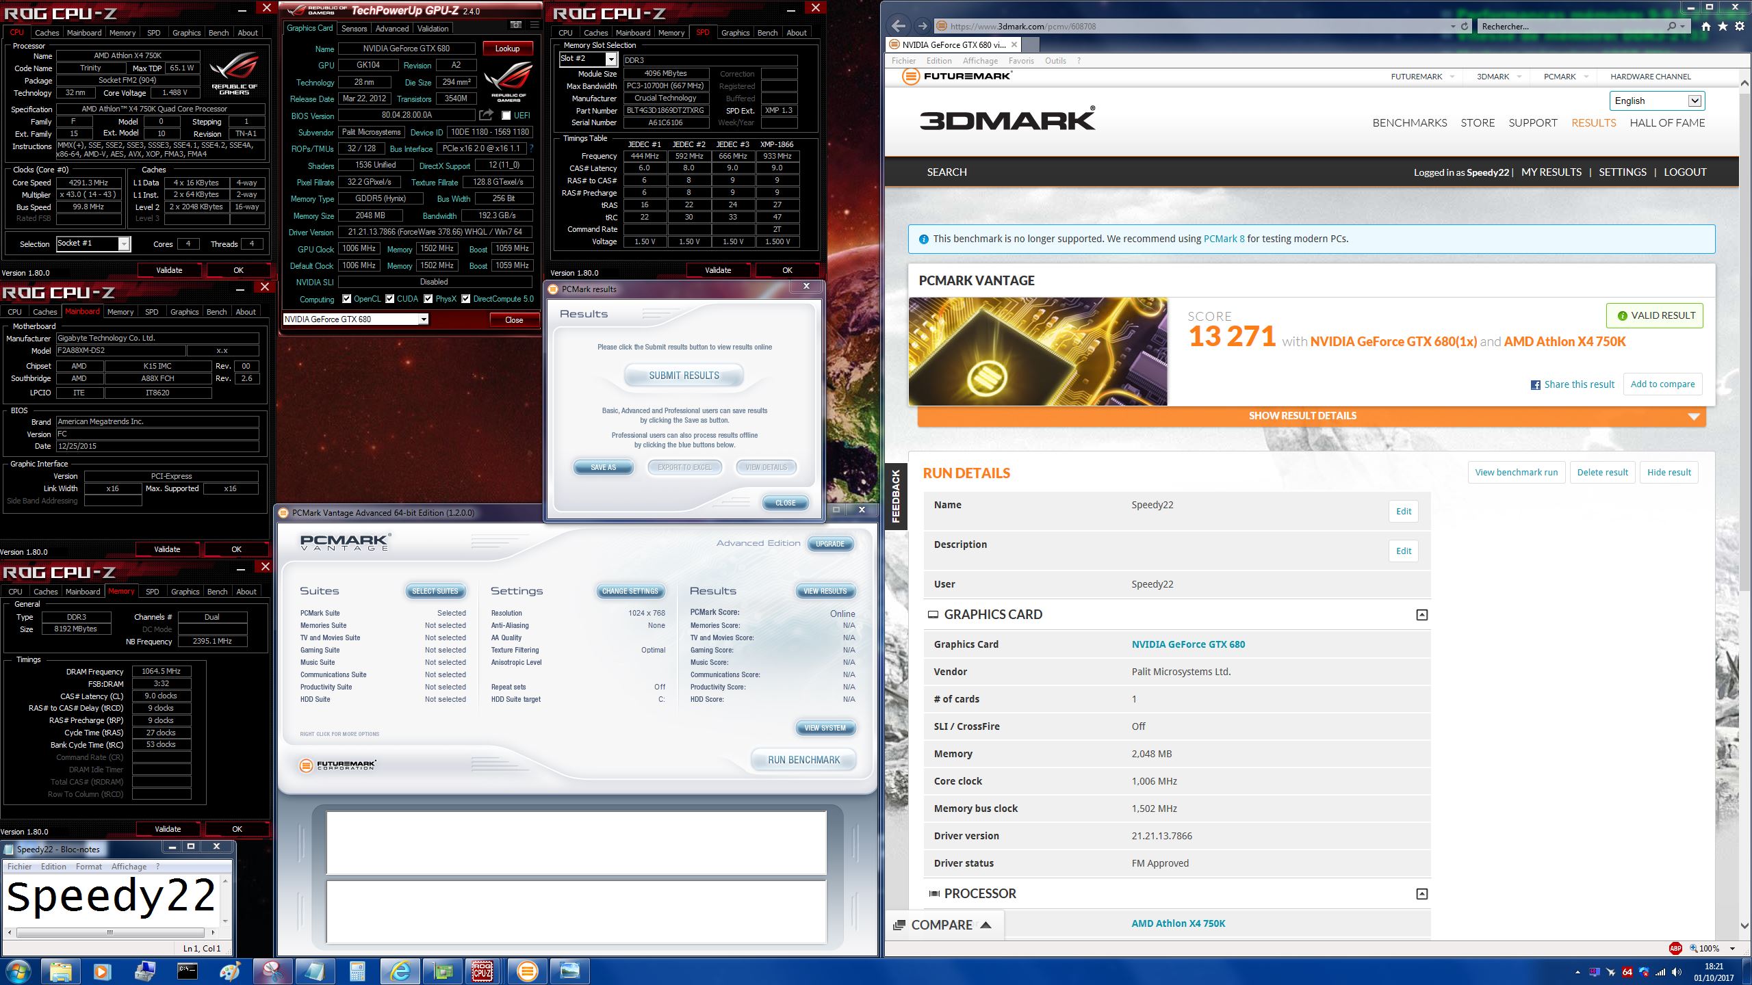This screenshot has width=1752, height=985.
Task: Click View benchmark run button
Action: click(x=1516, y=473)
